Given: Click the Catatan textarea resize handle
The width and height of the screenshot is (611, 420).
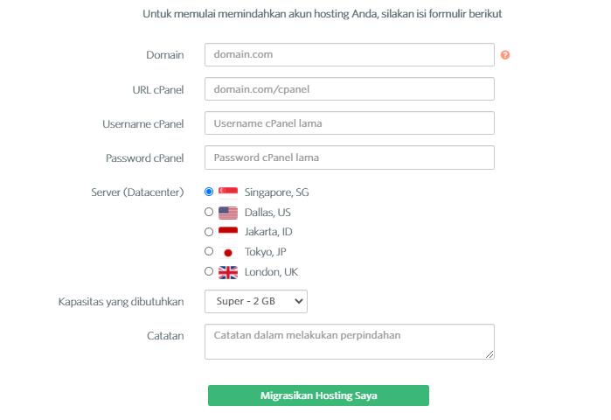Looking at the screenshot, I should 489,354.
